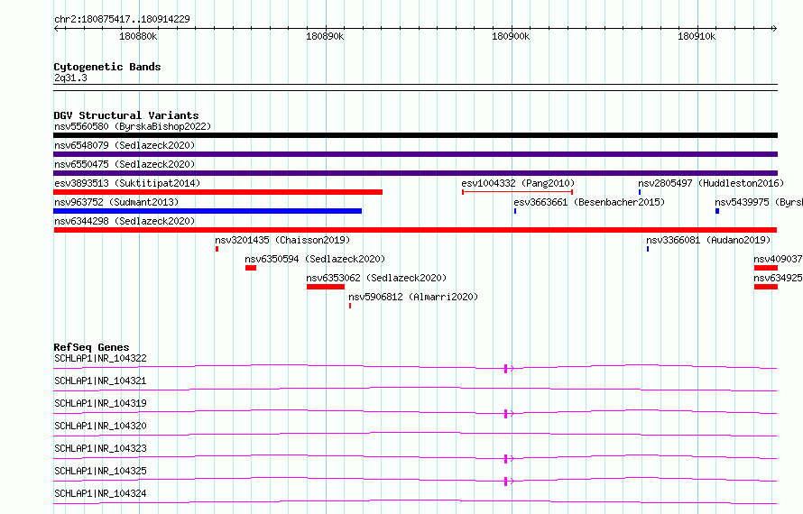The image size is (803, 514).
Task: Click the 180890k ruler tick label
Action: coord(325,36)
